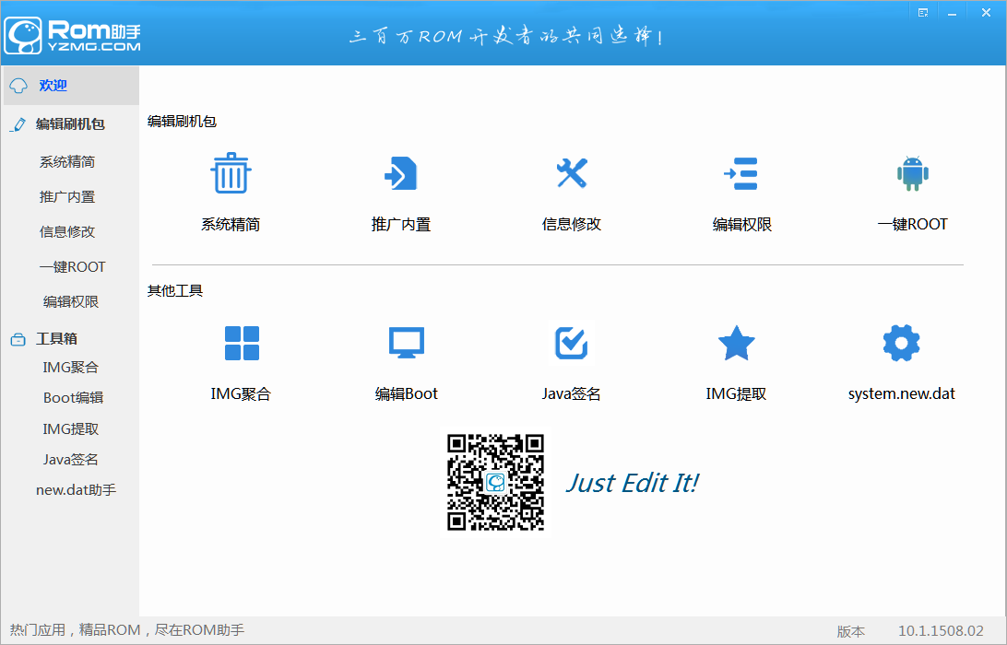
Task: Go to 系统精简 in the sidebar
Action: (x=67, y=162)
